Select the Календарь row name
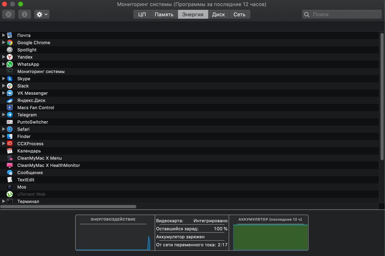Screen dimensions: 385x256 pyautogui.click(x=29, y=151)
